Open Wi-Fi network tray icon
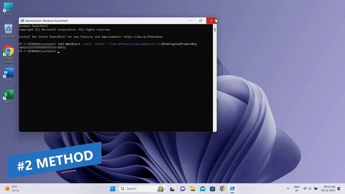 (305, 189)
